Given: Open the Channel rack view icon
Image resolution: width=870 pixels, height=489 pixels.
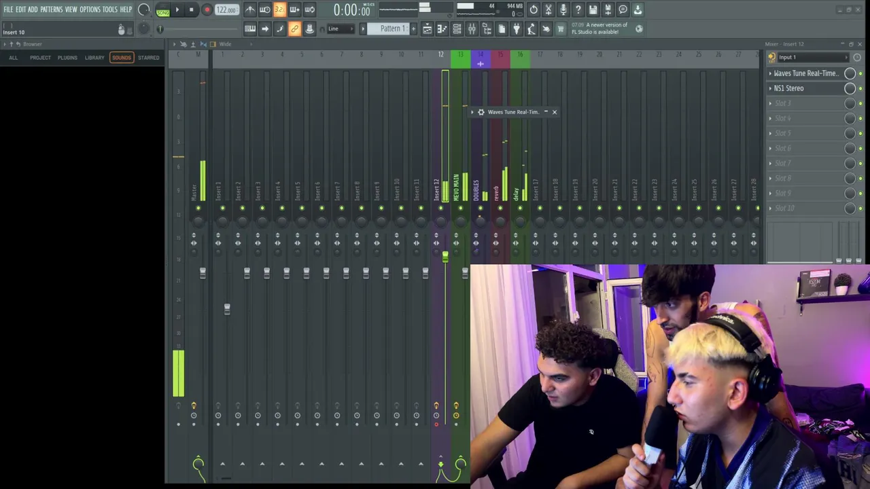Looking at the screenshot, I should click(x=457, y=29).
